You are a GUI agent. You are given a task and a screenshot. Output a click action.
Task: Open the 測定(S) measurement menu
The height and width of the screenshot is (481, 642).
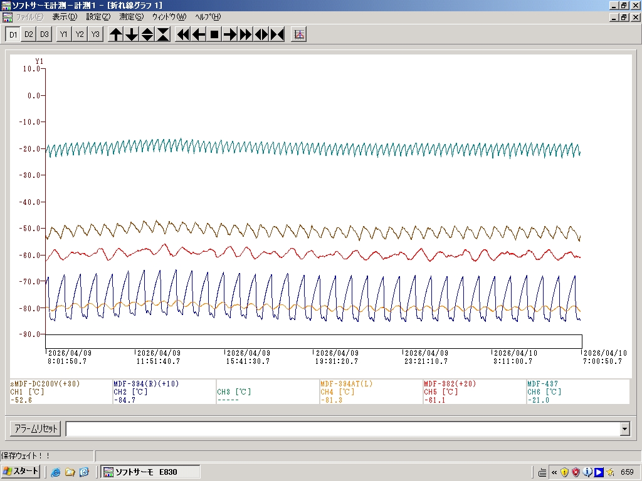click(131, 17)
